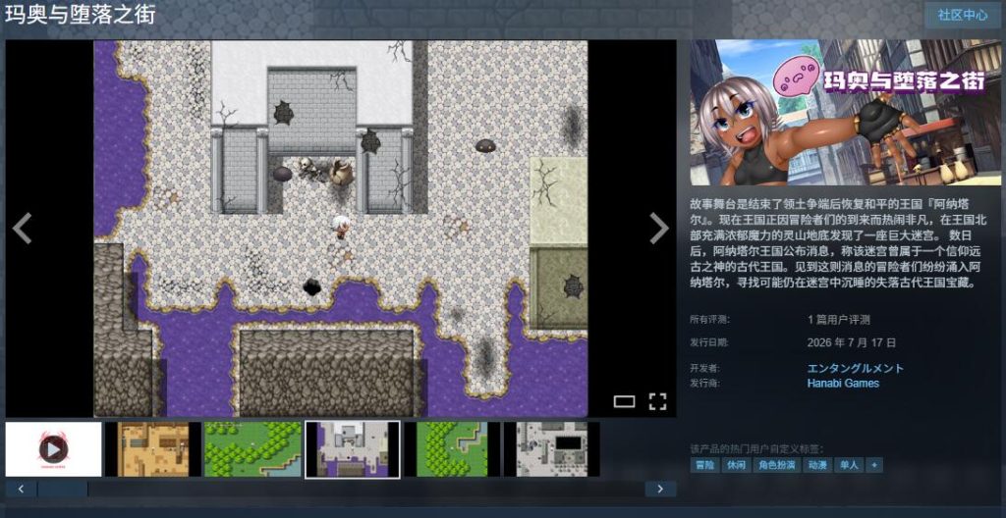The height and width of the screenshot is (518, 1006).
Task: Select the 冒险 tag
Action: coord(704,465)
